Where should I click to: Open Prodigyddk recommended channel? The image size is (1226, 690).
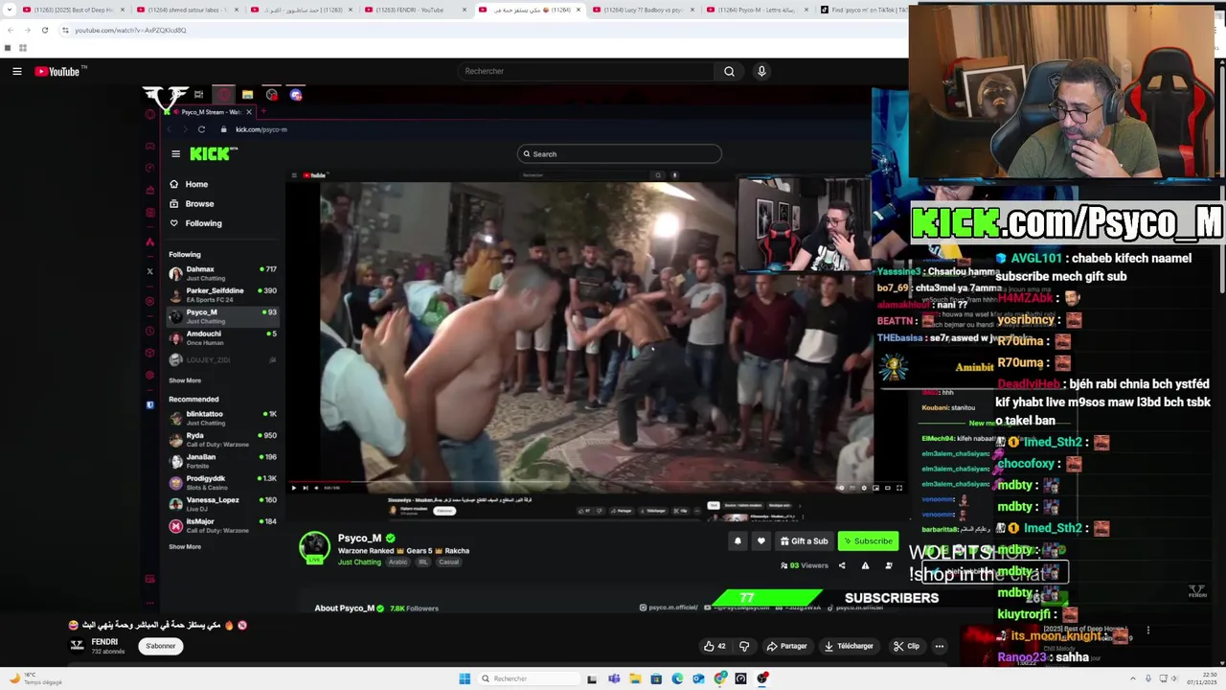223,482
